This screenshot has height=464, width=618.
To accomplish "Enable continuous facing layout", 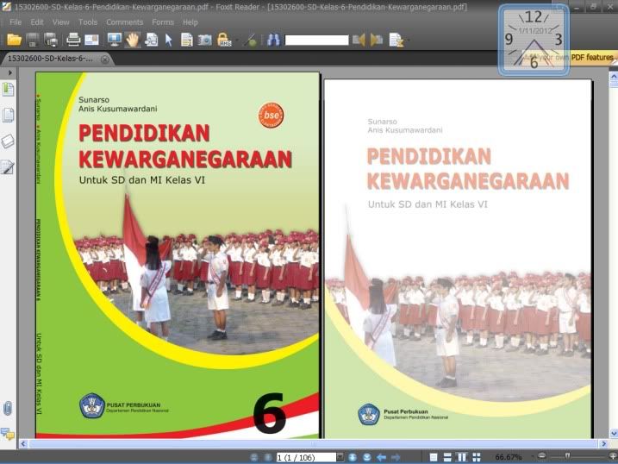I will pyautogui.click(x=477, y=457).
